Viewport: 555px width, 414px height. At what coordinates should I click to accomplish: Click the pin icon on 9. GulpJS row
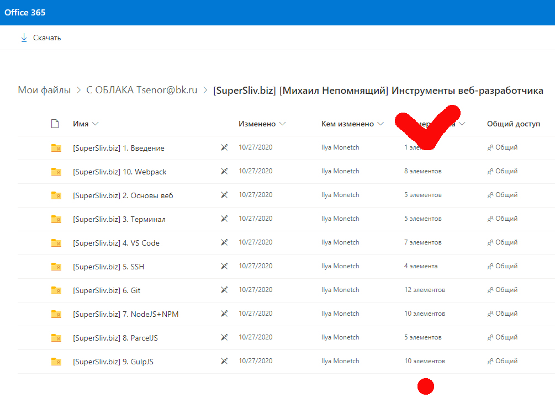(224, 360)
